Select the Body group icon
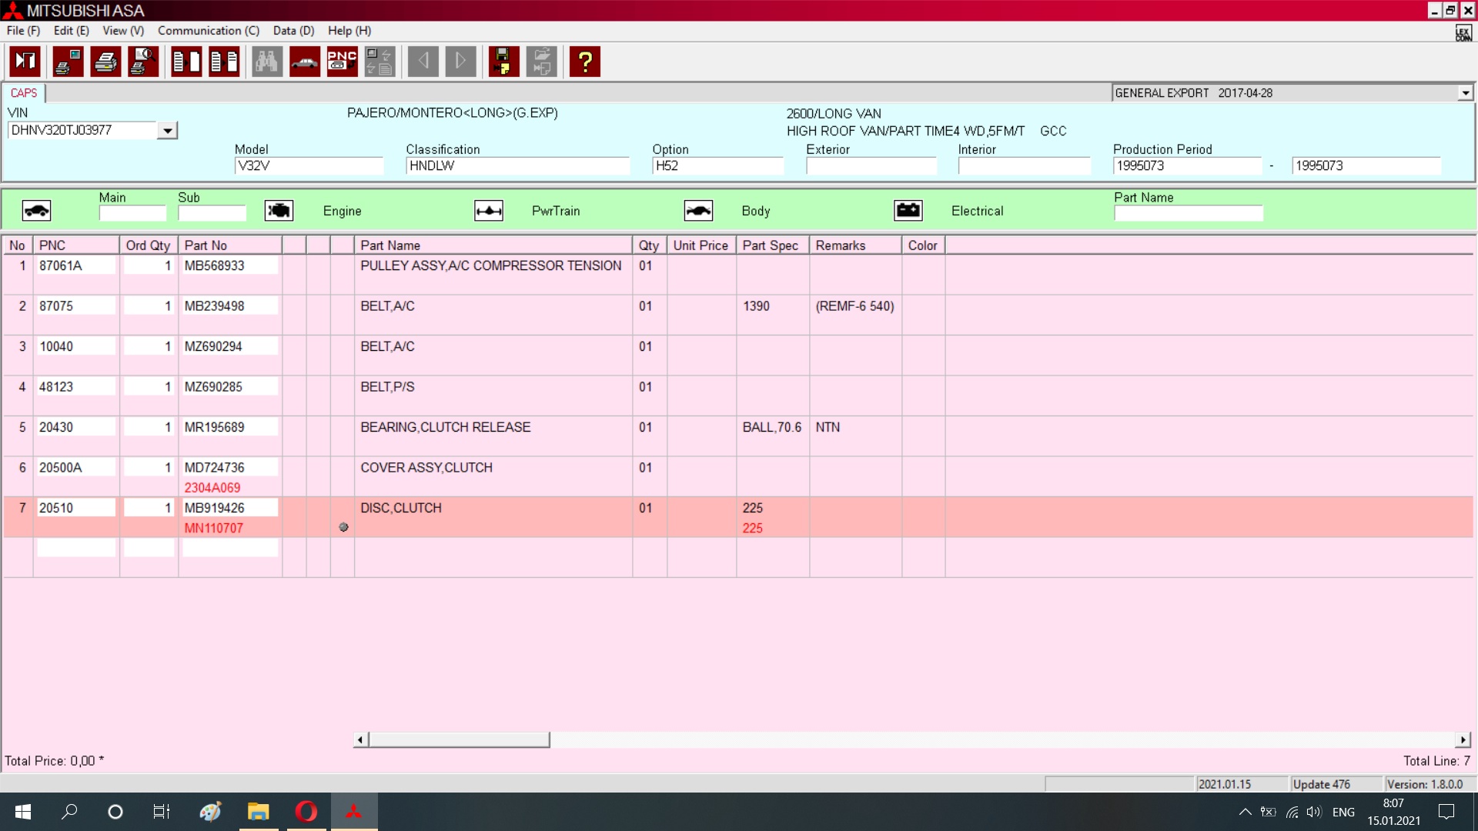The height and width of the screenshot is (831, 1478). pos(698,211)
